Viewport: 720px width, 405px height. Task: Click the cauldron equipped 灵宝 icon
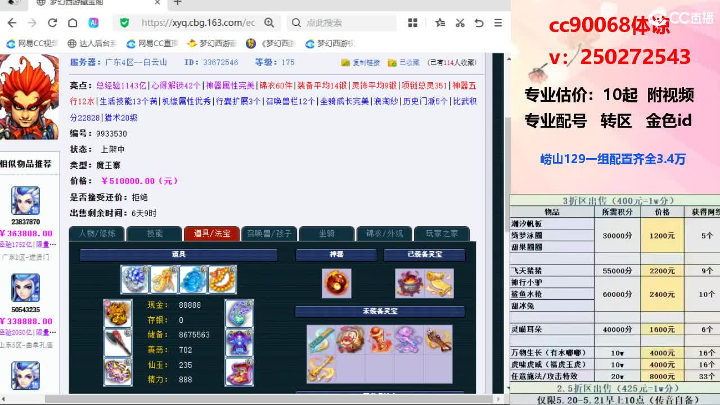[x=409, y=283]
